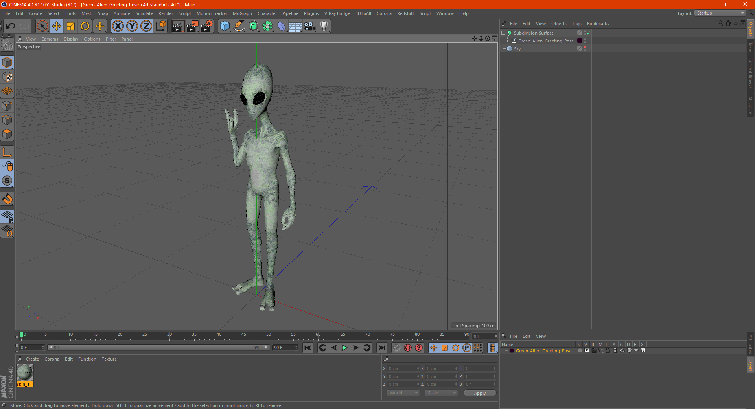The width and height of the screenshot is (755, 409).
Task: Switch to Texture mode
Action: pos(7,77)
